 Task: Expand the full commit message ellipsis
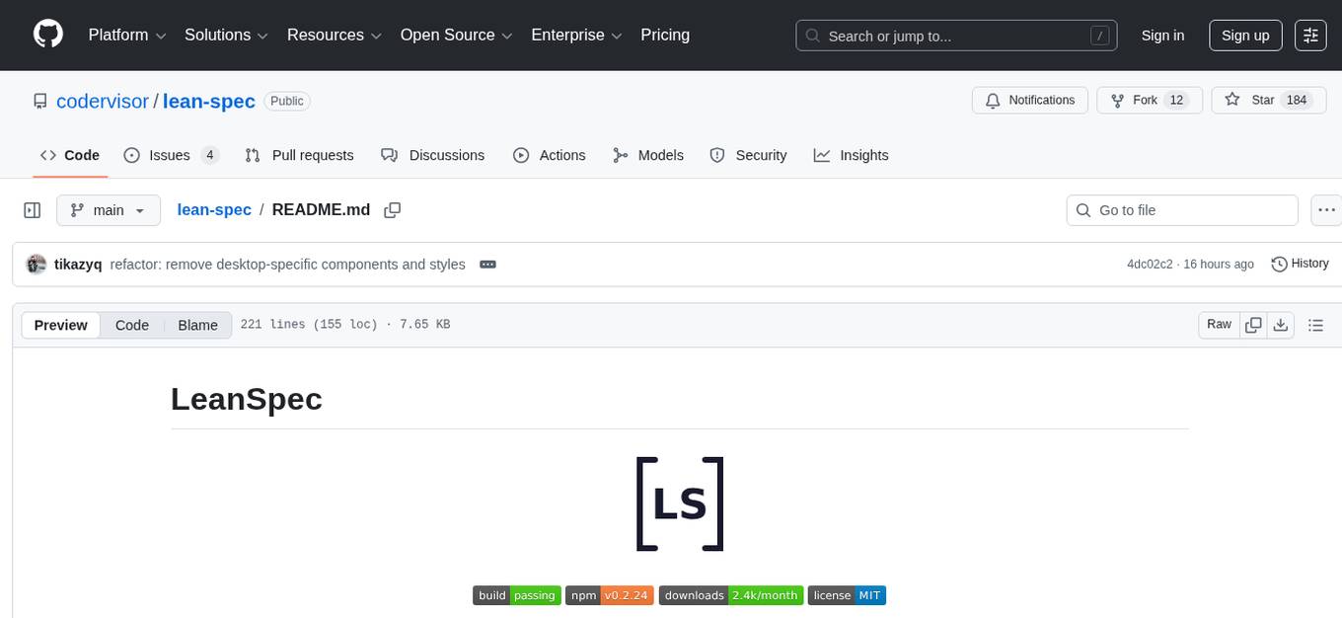487,264
